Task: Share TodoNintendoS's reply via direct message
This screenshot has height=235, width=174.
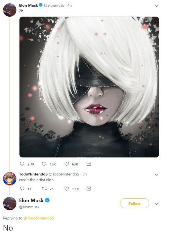Action: point(89,189)
